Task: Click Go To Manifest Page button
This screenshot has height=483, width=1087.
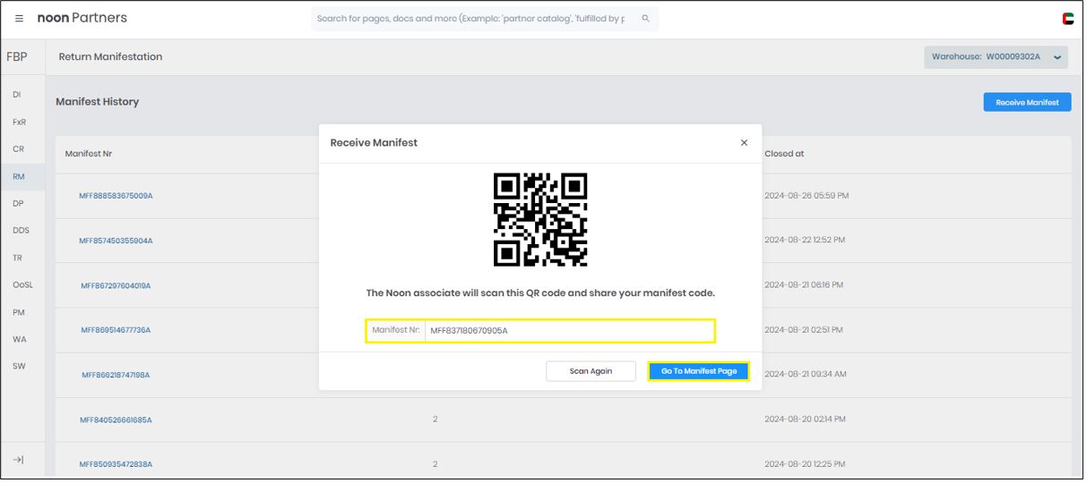Action: tap(699, 371)
